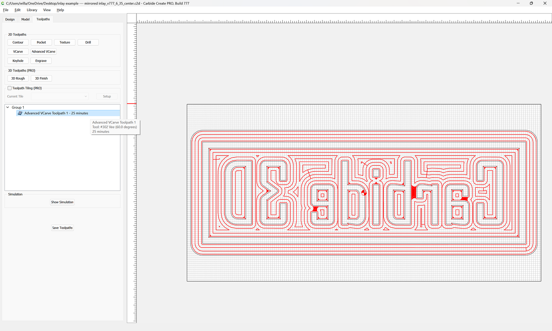Viewport: 552px width, 331px height.
Task: Select the Group 1 label in toolpath tree
Action: (x=18, y=108)
